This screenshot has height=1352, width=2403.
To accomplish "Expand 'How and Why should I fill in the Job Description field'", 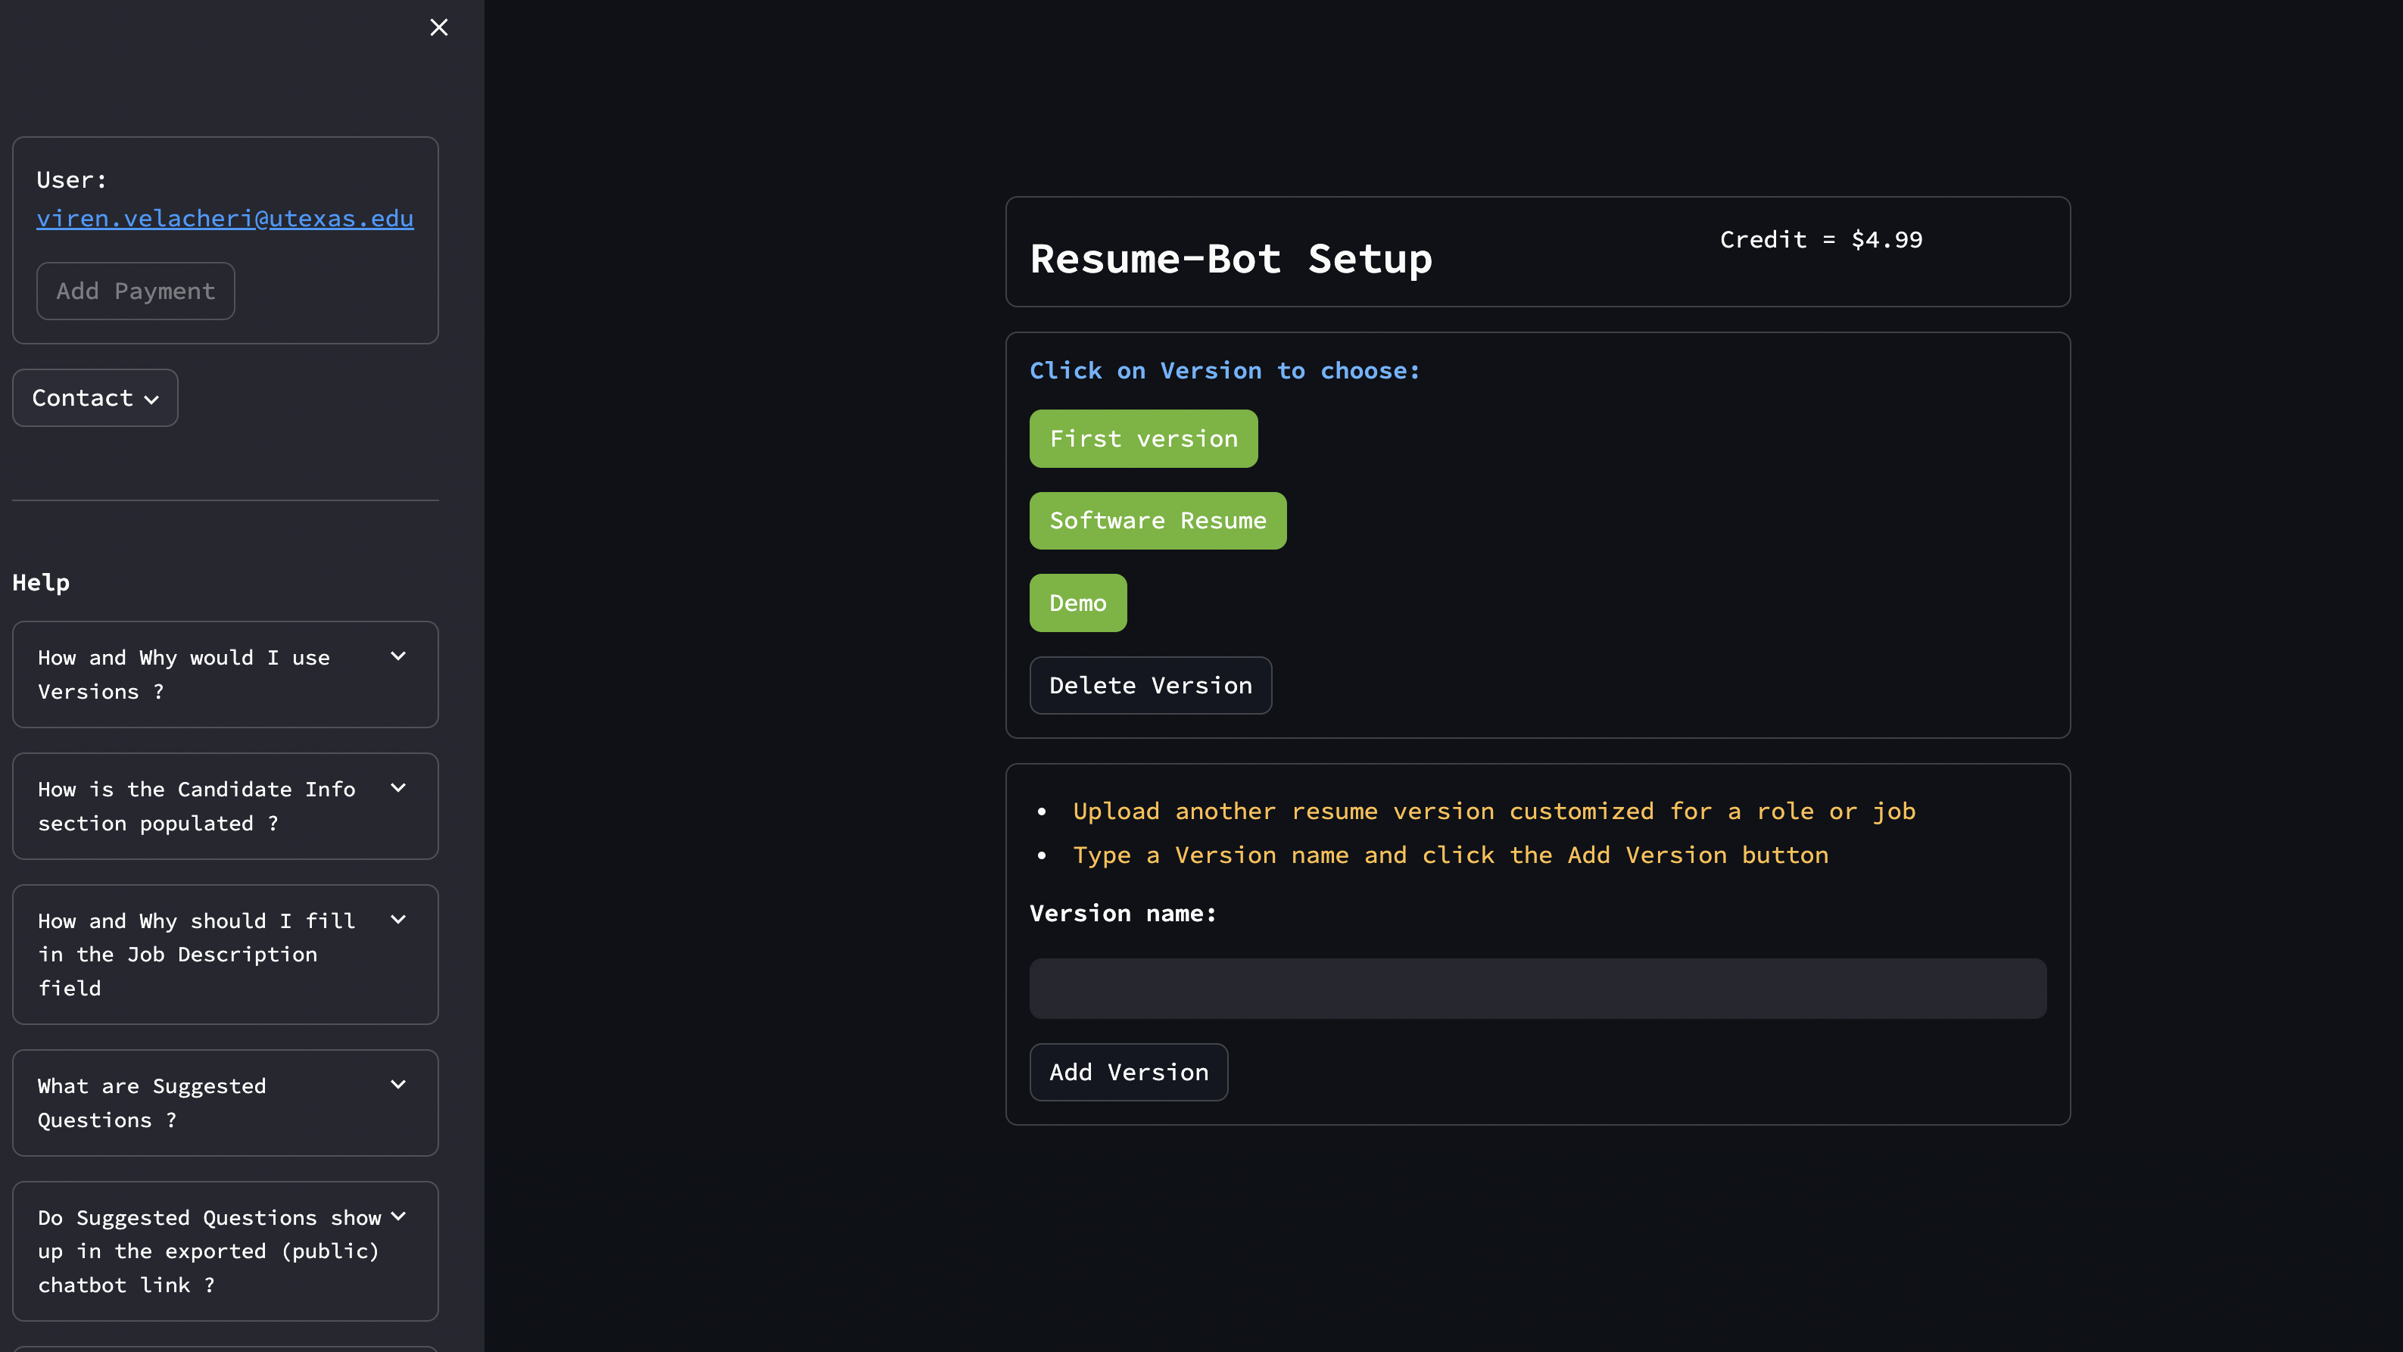I will [x=225, y=955].
